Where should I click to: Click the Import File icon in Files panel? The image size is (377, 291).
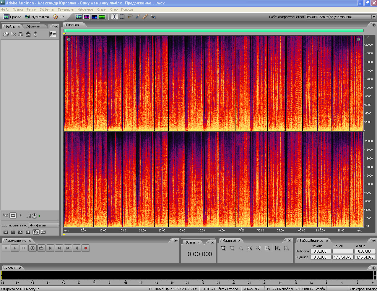[x=6, y=34]
